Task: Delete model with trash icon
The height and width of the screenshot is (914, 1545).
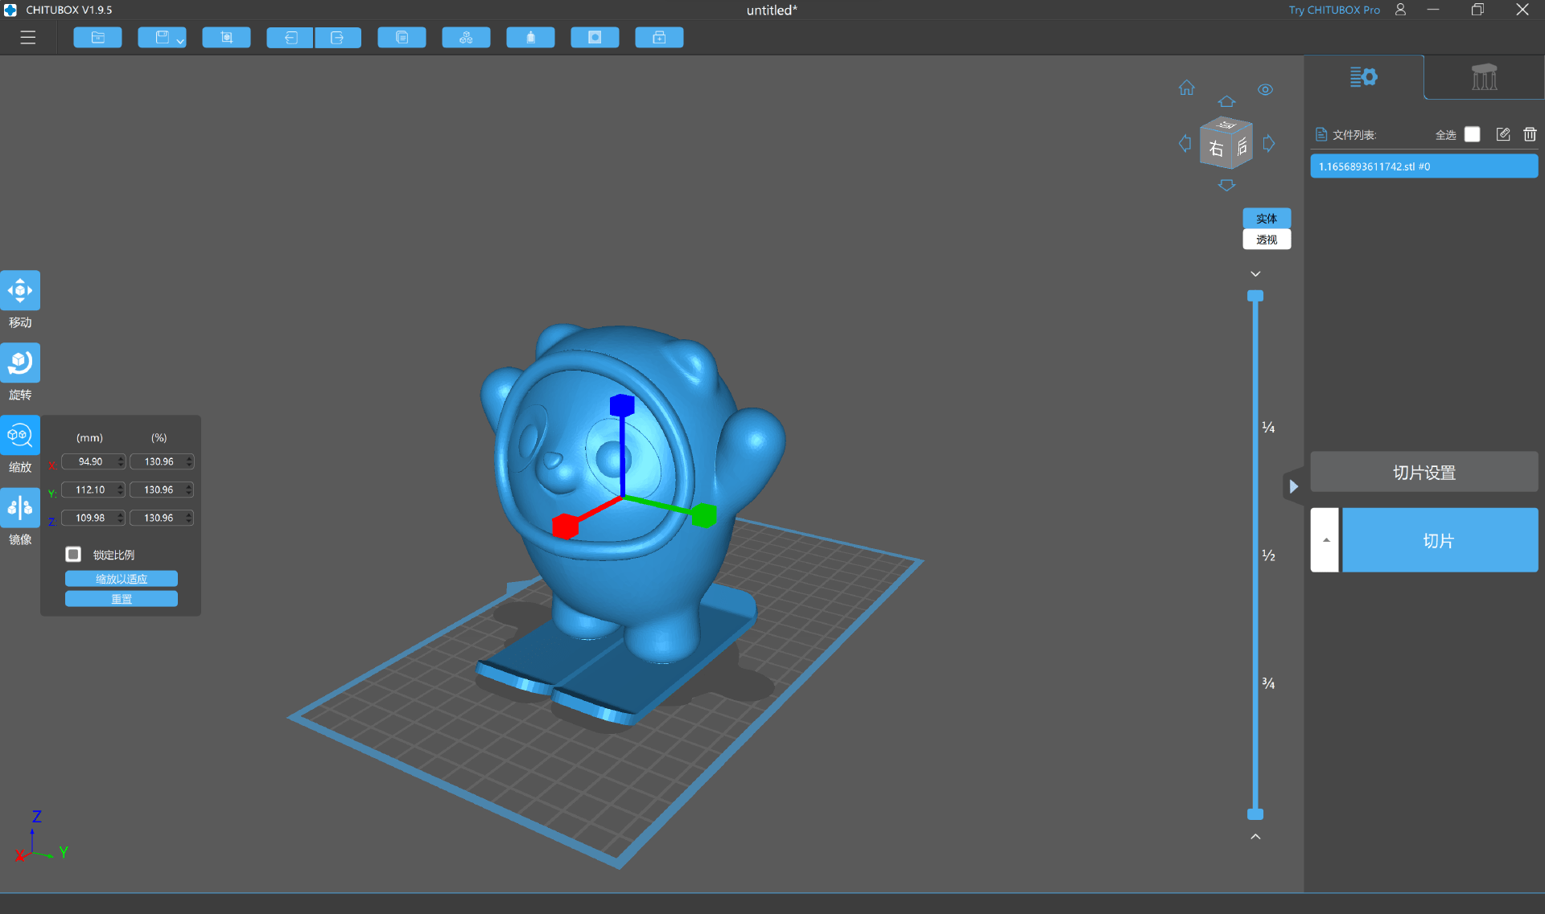Action: (x=1530, y=134)
